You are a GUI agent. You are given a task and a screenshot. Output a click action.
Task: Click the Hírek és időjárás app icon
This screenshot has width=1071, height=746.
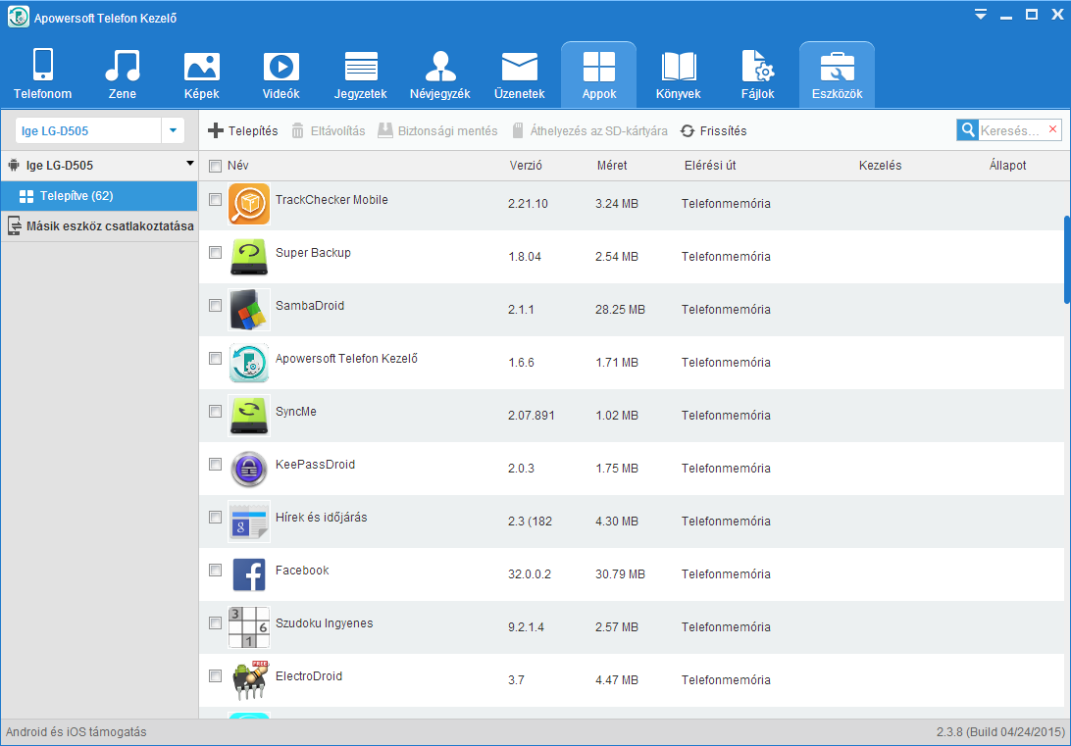point(249,522)
